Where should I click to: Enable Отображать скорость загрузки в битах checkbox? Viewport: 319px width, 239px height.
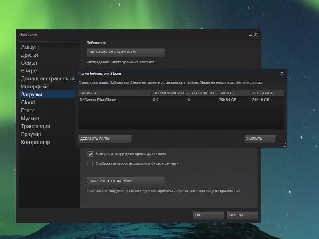[x=90, y=163]
